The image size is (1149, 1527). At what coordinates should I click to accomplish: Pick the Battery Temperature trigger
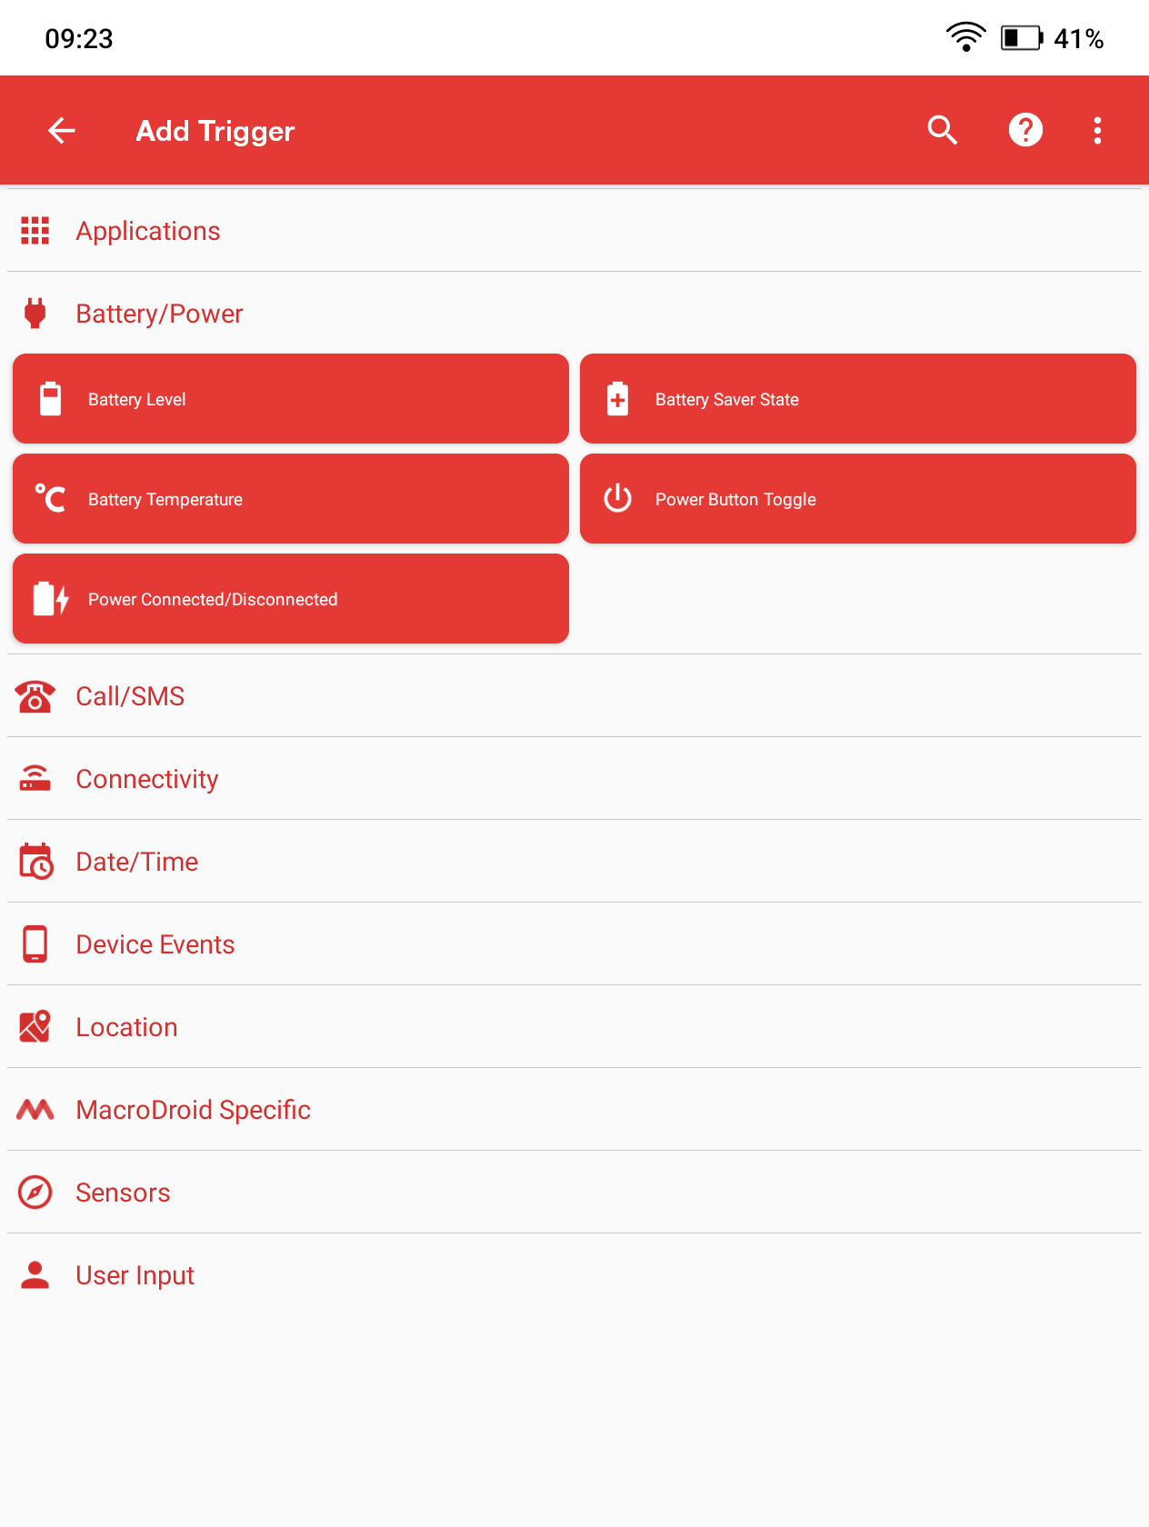(291, 499)
